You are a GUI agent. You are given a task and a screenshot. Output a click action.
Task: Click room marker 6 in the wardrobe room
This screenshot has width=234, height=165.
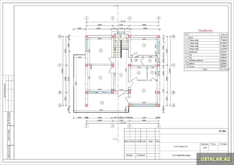[139, 73]
